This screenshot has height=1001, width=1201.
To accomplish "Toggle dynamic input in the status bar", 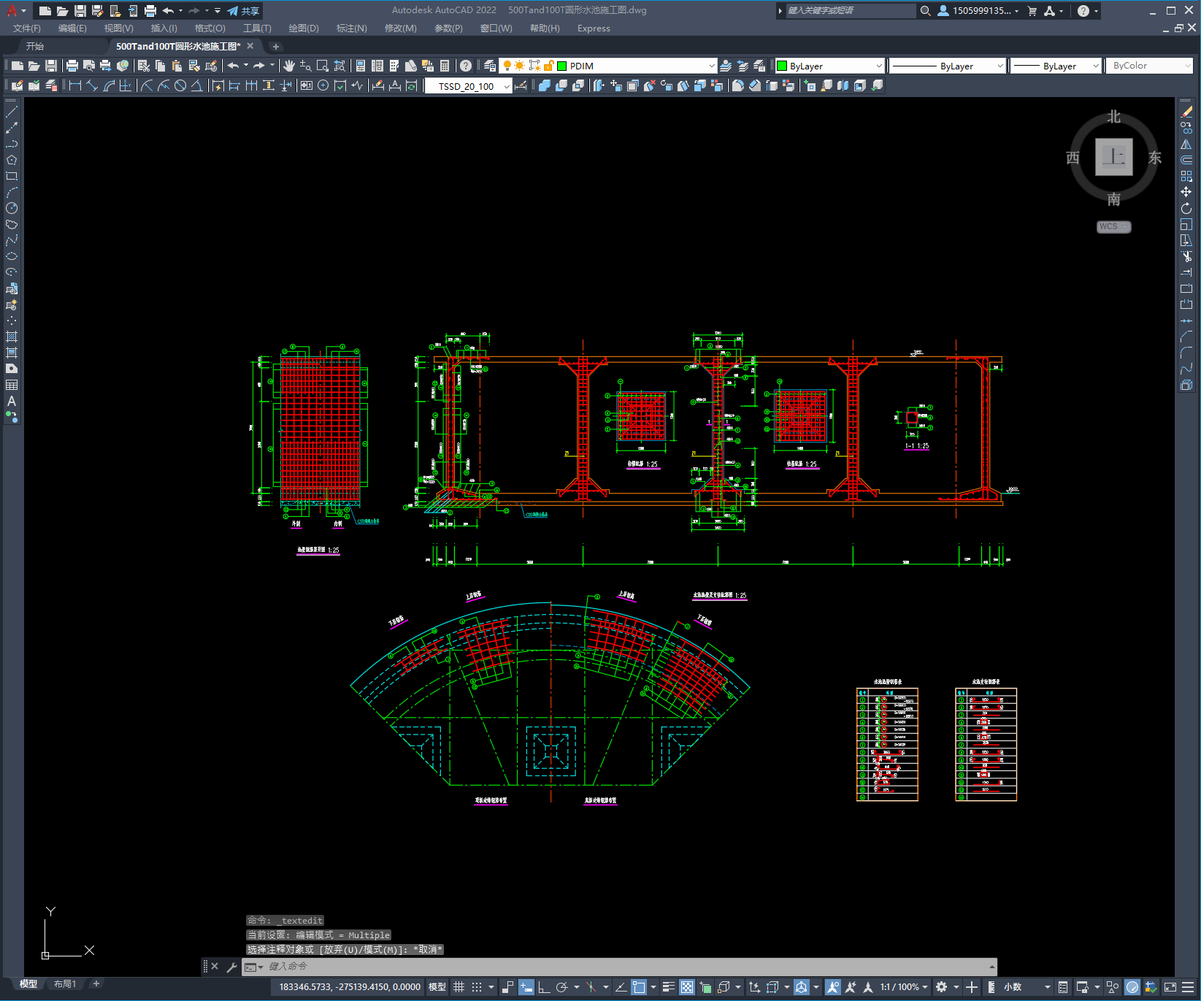I will tap(526, 987).
